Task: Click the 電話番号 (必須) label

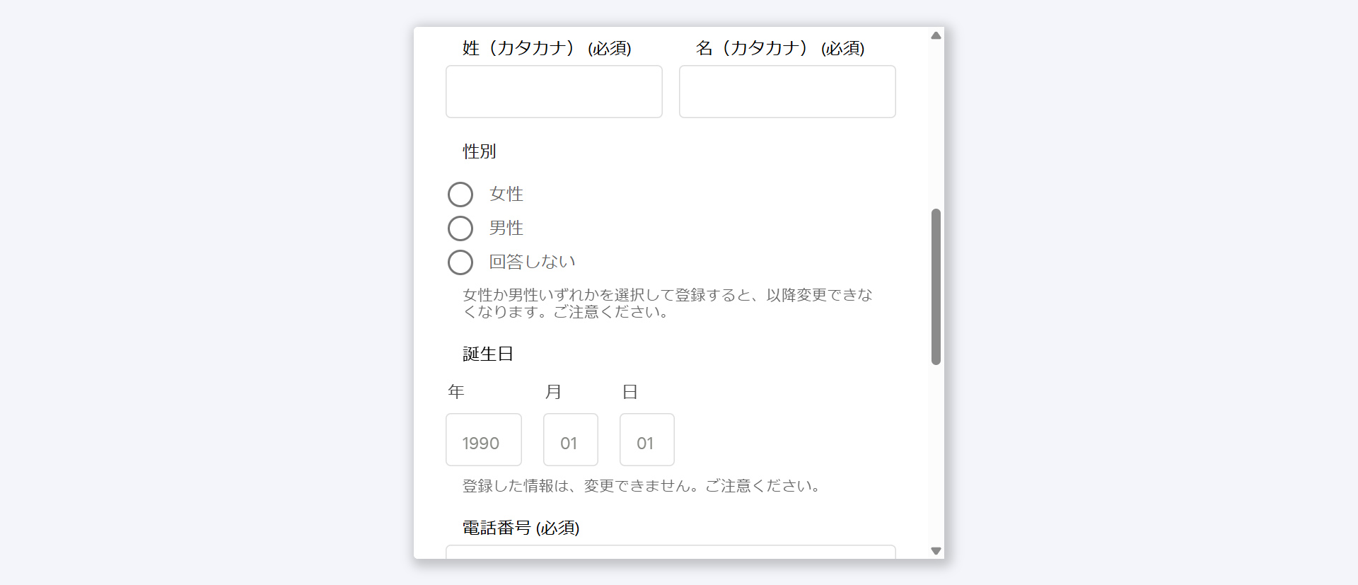Action: tap(520, 528)
